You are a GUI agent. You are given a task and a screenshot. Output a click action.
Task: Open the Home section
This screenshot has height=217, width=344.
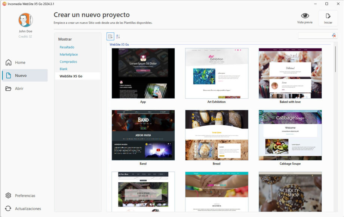tap(25, 63)
